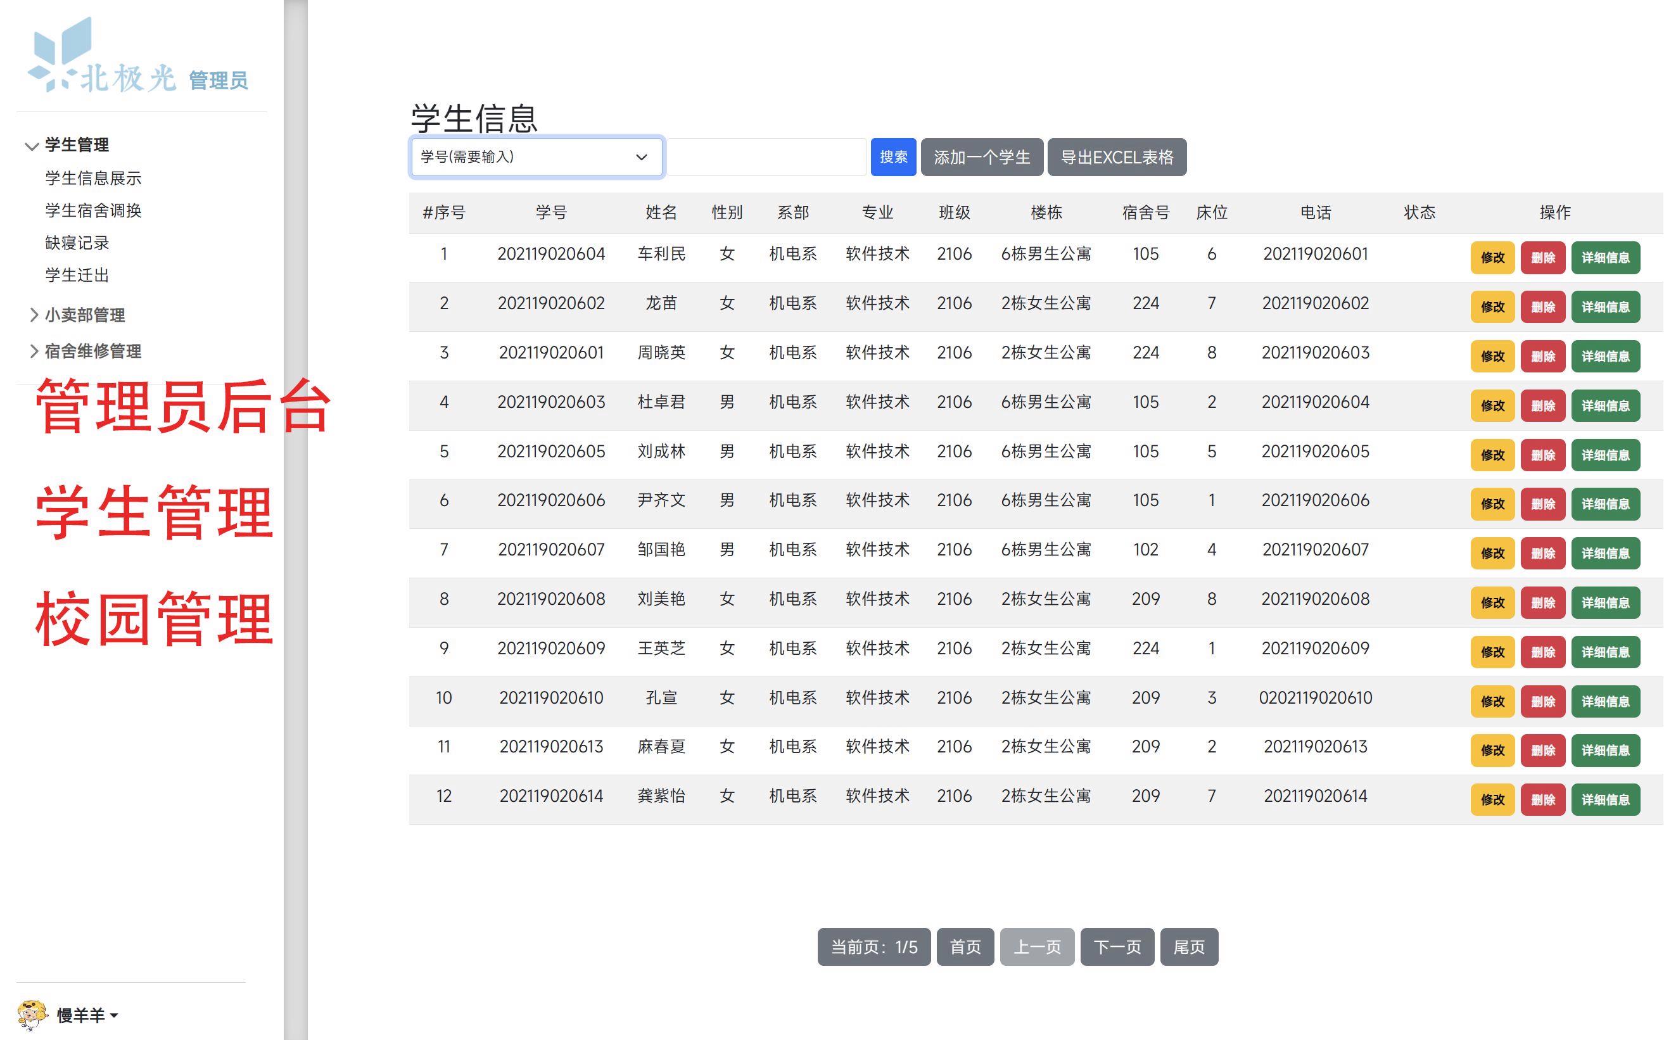Screen dimensions: 1664x1040
Task: Open 详细信息 for student 龙苗
Action: click(1606, 307)
